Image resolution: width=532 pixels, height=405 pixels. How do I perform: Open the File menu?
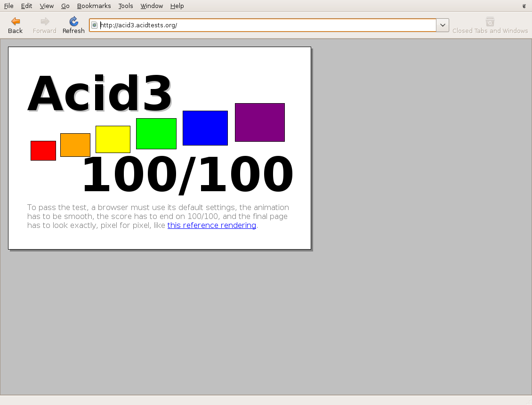pos(9,6)
